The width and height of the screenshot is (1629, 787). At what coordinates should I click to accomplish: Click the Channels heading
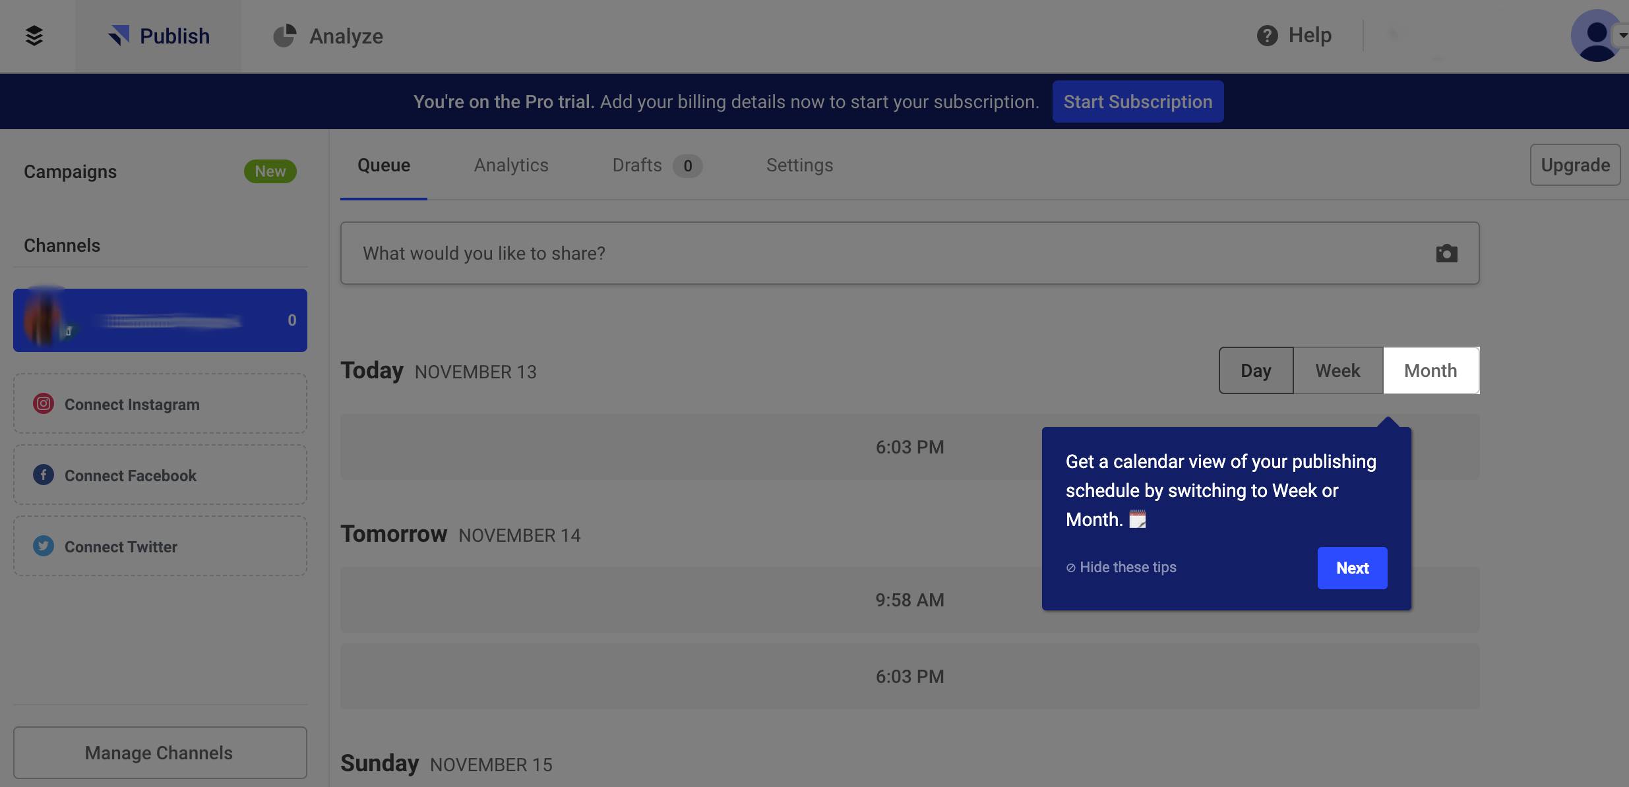pos(62,245)
